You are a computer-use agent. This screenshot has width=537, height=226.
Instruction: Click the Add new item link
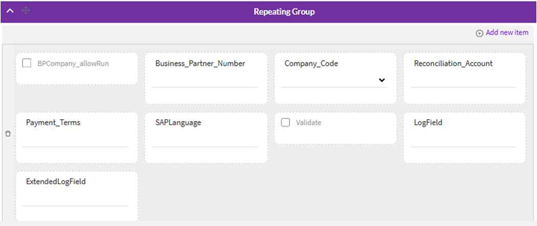tap(507, 33)
